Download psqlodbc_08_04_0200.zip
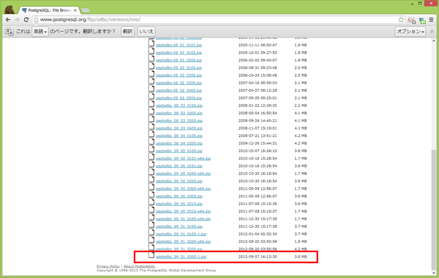Image resolution: width=439 pixels, height=278 pixels. tap(179, 143)
